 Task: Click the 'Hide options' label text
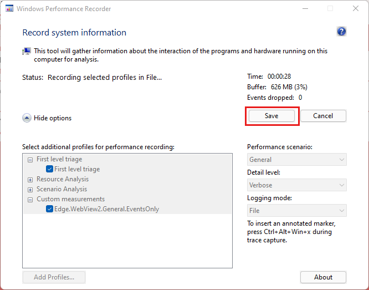tap(53, 118)
